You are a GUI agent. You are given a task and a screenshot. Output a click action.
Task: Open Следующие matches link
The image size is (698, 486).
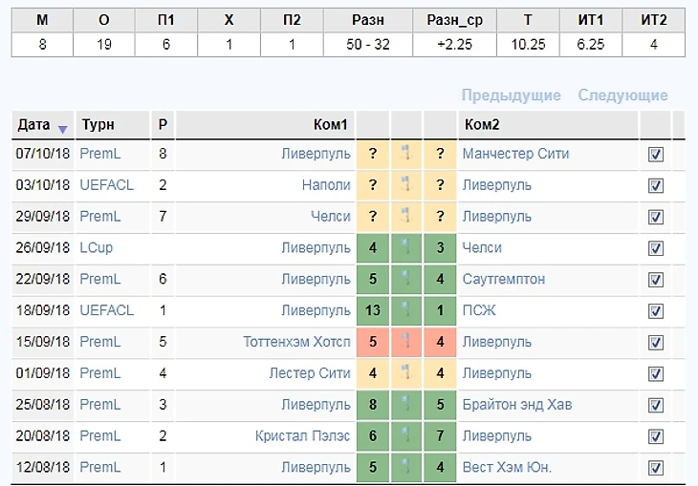622,95
